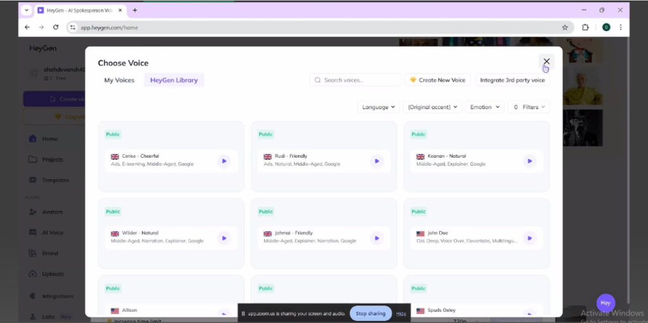
Task: Expand the Original accent dropdown
Action: pyautogui.click(x=432, y=107)
